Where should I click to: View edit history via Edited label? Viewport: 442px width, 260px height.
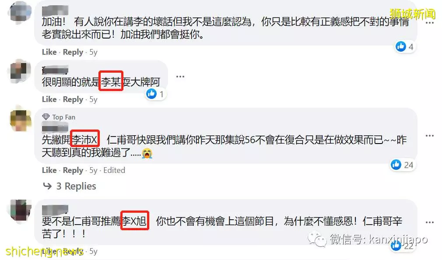coord(114,170)
